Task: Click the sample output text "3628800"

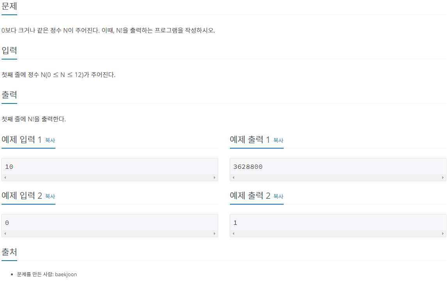Action: pyautogui.click(x=248, y=167)
